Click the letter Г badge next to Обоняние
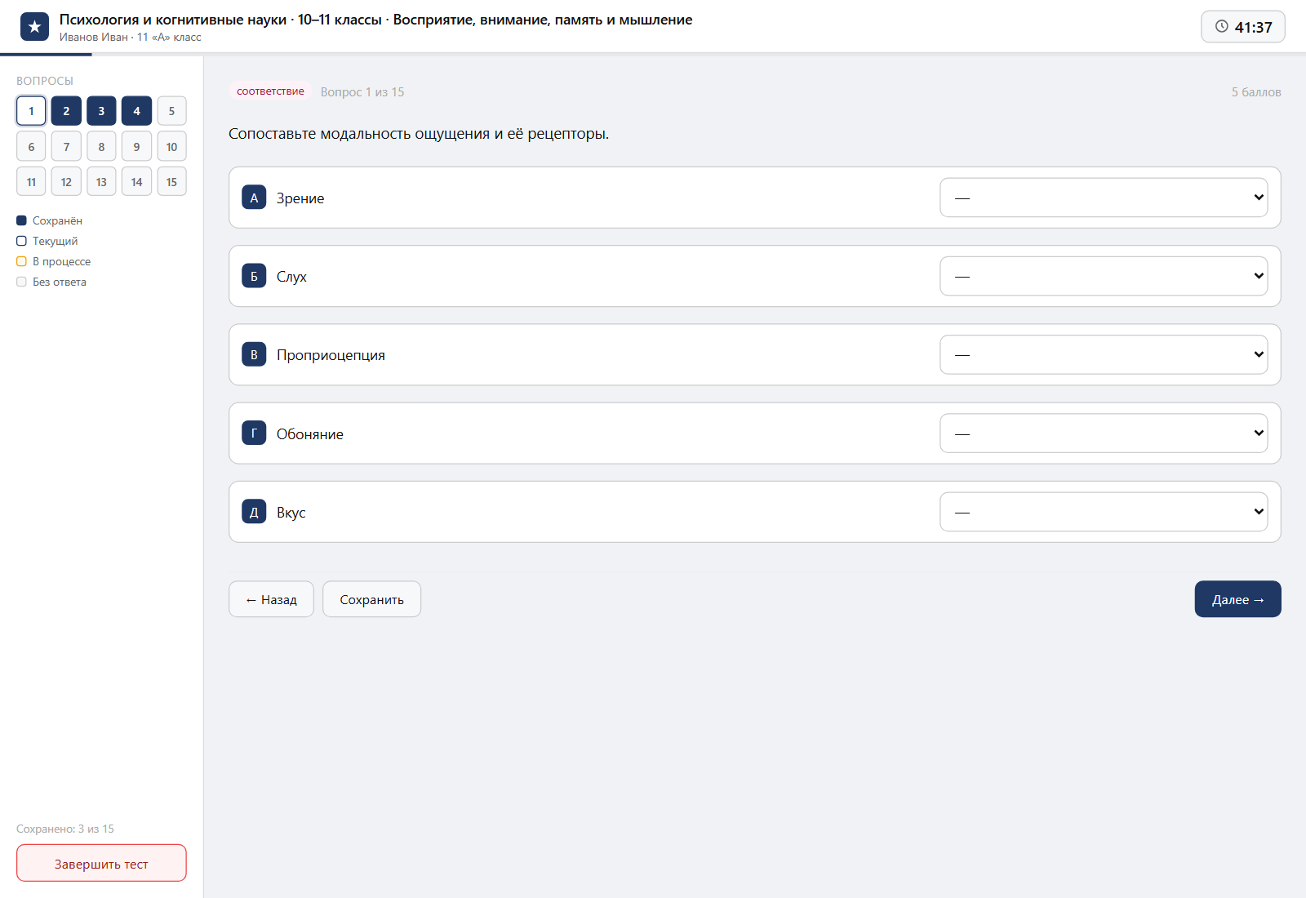Viewport: 1306px width, 898px height. 254,433
